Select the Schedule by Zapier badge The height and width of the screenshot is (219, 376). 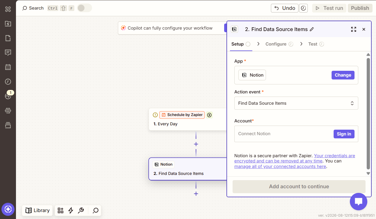click(x=182, y=115)
